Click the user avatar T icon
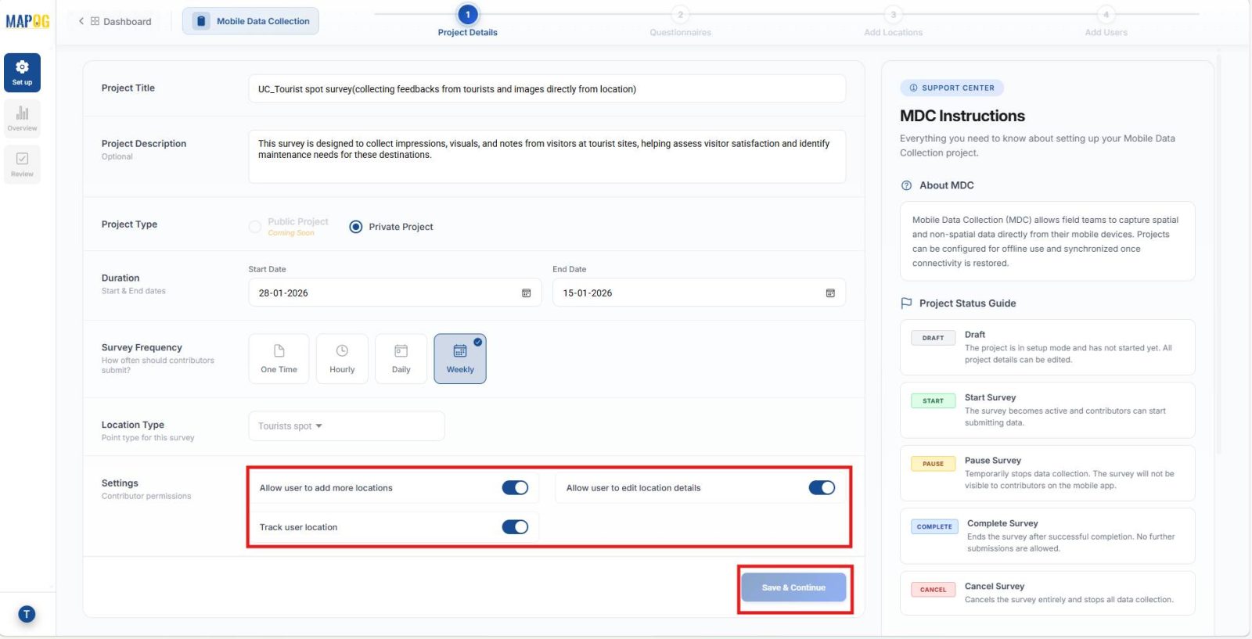The width and height of the screenshot is (1252, 639). [27, 614]
